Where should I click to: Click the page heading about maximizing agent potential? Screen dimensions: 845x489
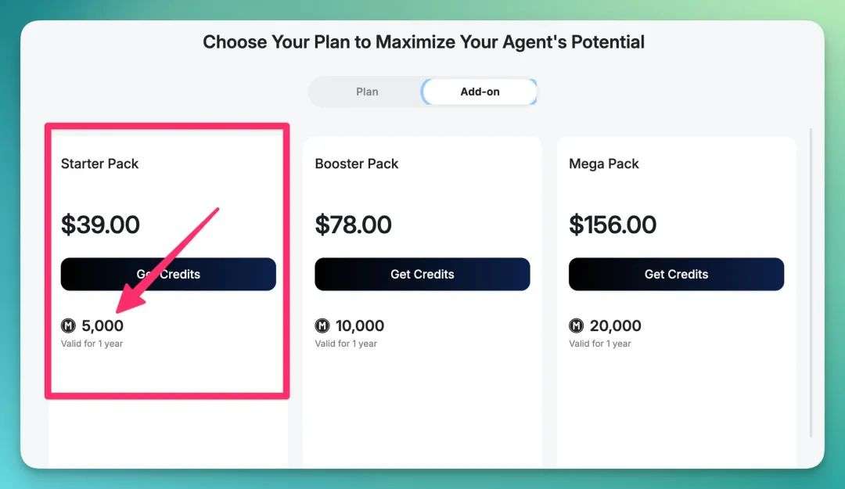point(423,42)
